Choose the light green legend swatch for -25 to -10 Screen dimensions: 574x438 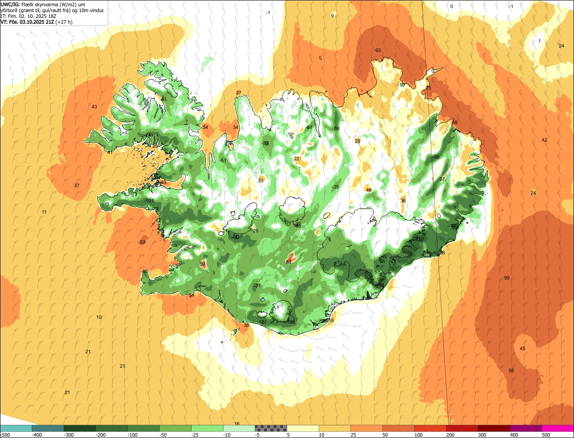click(207, 428)
